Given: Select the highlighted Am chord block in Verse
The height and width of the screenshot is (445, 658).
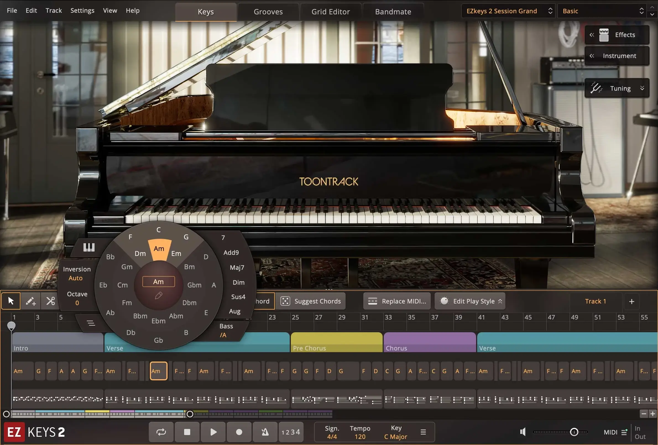Looking at the screenshot, I should pos(158,371).
